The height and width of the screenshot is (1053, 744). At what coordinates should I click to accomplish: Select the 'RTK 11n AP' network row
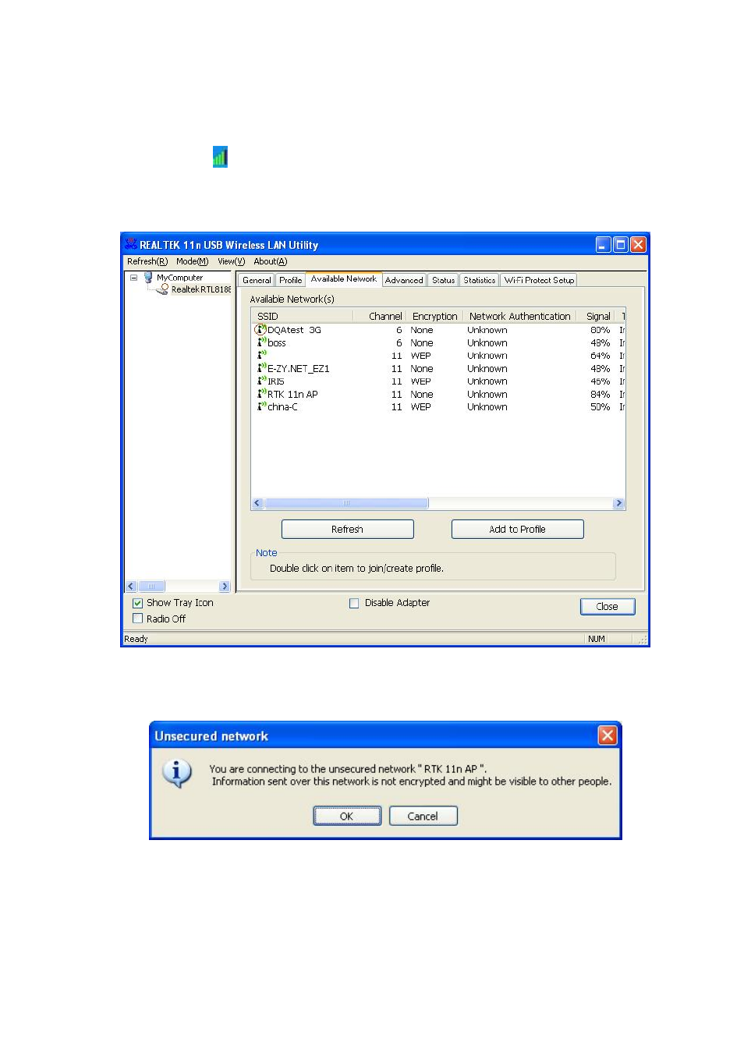438,394
